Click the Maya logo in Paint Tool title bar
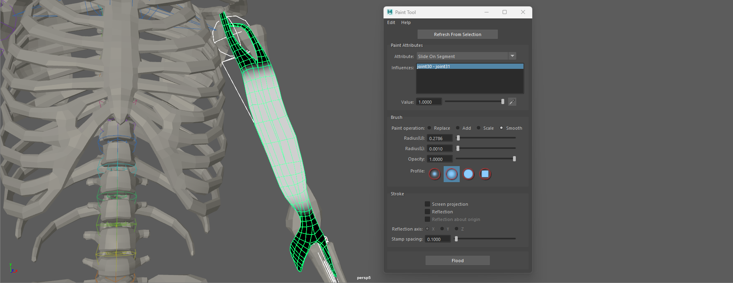Screen dimensions: 733x283 click(x=390, y=12)
